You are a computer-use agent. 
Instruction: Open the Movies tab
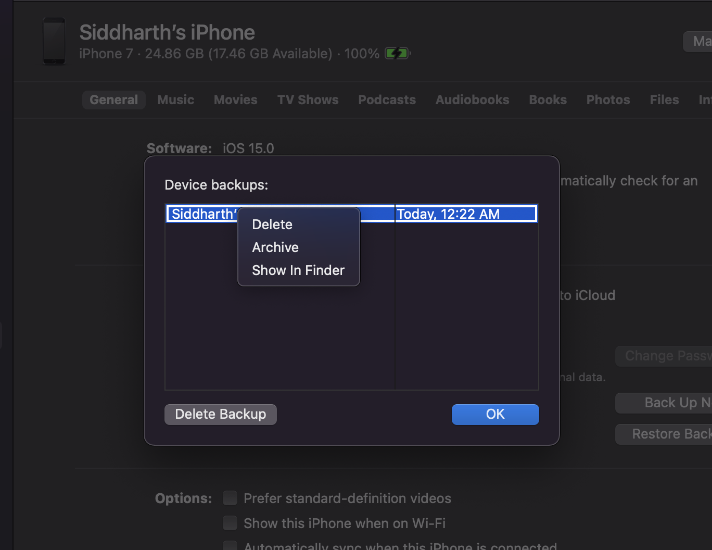tap(236, 99)
